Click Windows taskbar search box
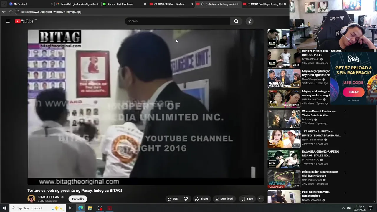This screenshot has height=212, width=377. (37, 208)
